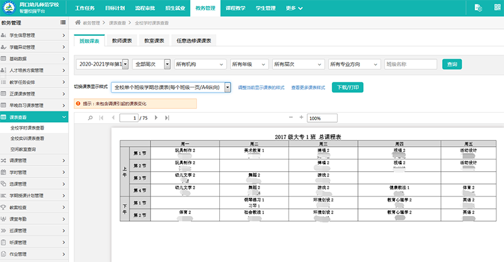Screen dimensions: 504x262
Task: Click the home icon in breadcrumb
Action: click(77, 22)
